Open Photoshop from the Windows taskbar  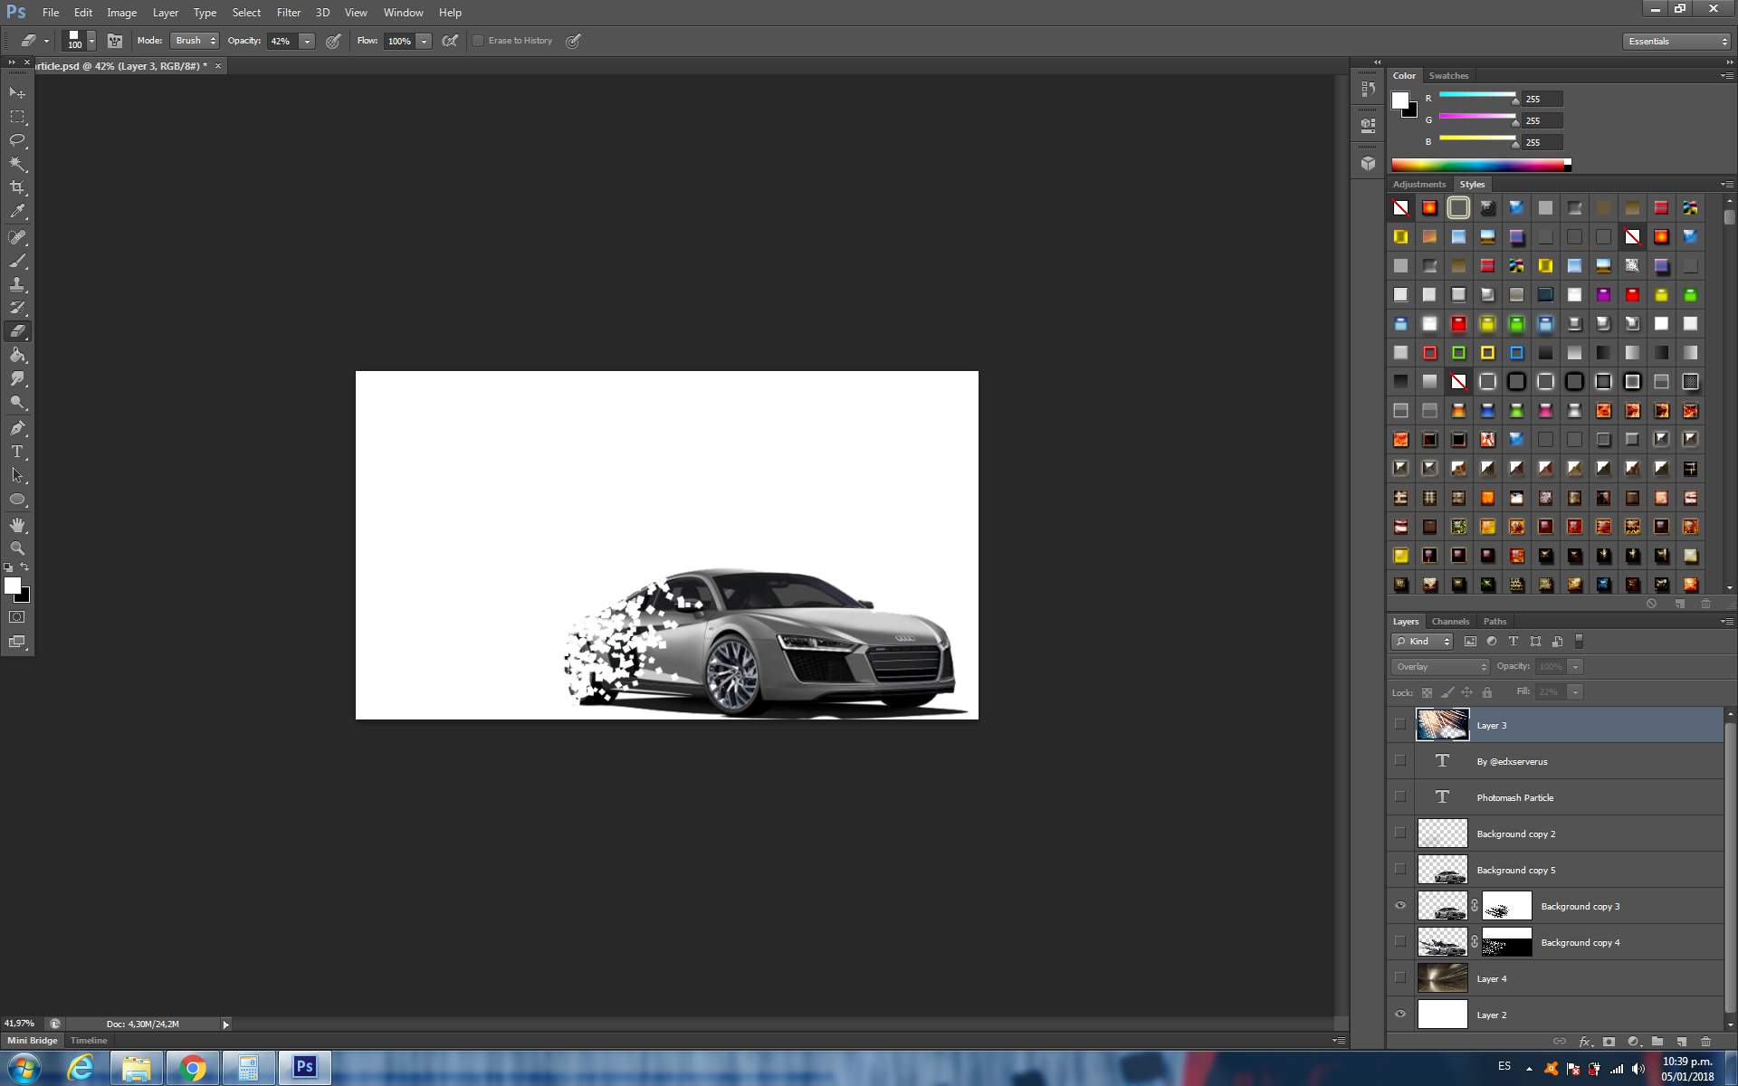coord(305,1067)
